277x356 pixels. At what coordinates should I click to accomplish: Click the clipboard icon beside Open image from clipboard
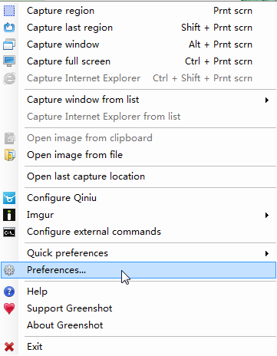tap(10, 138)
